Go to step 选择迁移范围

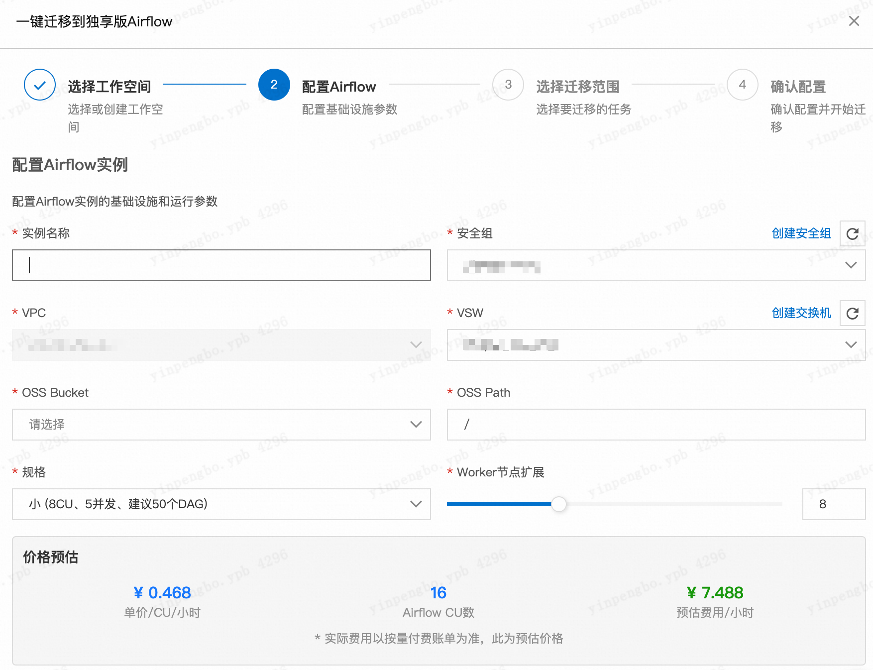pos(578,87)
